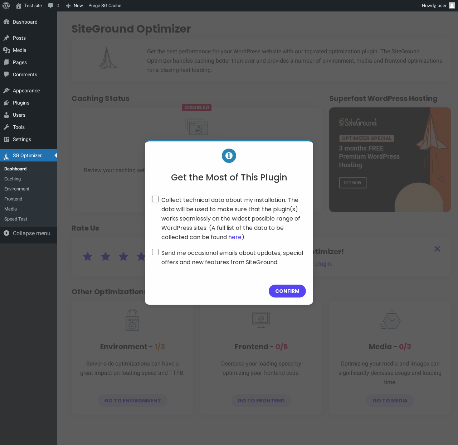Open the Posts menu item
The width and height of the screenshot is (458, 445).
tap(29, 38)
